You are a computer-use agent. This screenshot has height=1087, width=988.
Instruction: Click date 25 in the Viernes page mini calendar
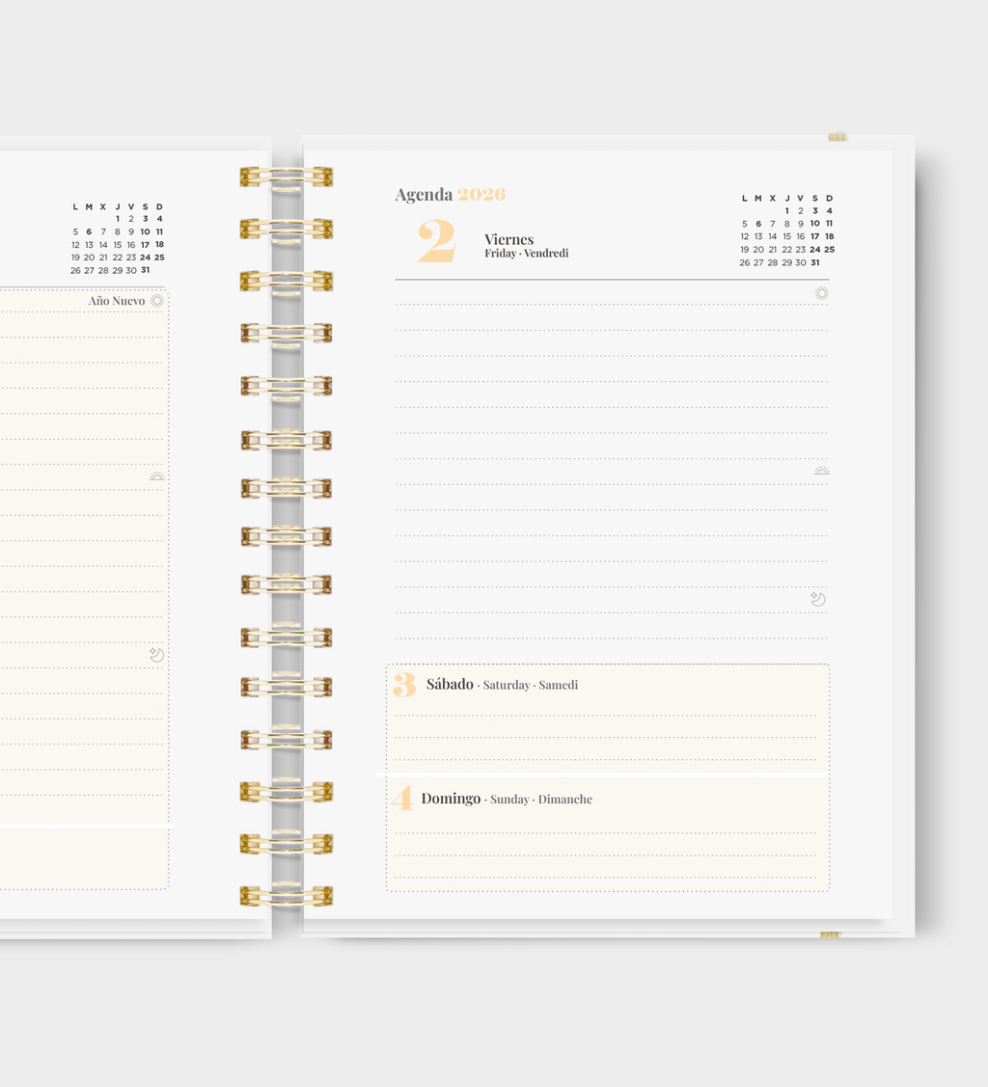tap(829, 250)
